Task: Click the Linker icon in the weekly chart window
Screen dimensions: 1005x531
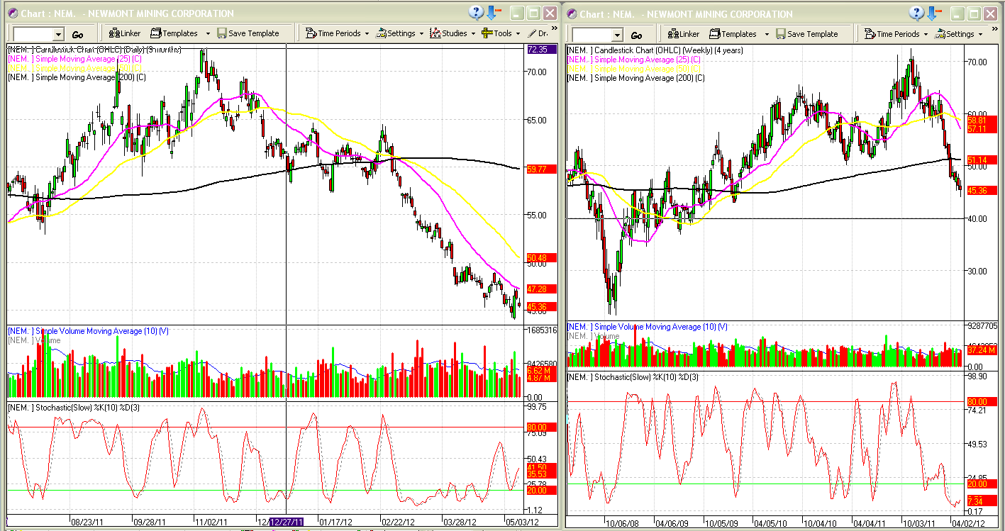Action: click(x=673, y=33)
